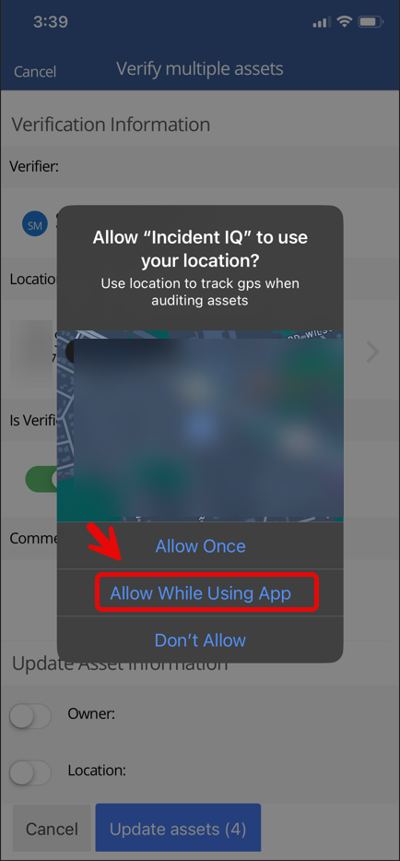Tap Don't Allow location access

click(x=200, y=640)
